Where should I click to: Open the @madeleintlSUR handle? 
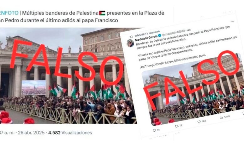174,33
